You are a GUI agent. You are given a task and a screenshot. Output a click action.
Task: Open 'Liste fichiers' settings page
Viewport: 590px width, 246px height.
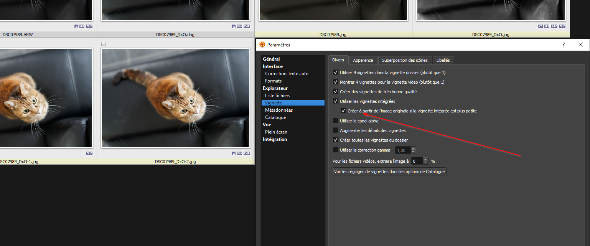[x=277, y=96]
